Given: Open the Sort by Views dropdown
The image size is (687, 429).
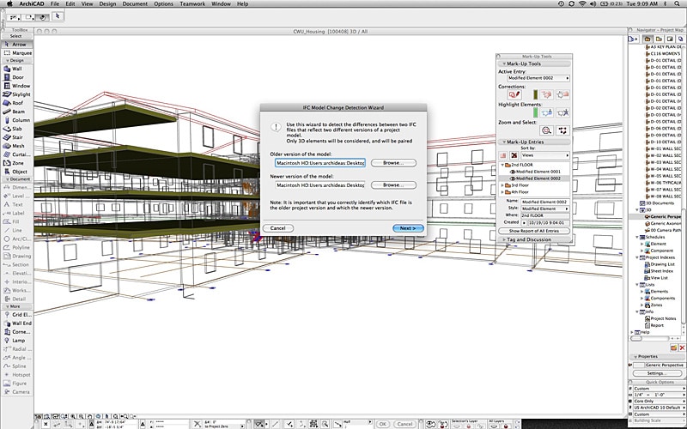Looking at the screenshot, I should coord(545,155).
